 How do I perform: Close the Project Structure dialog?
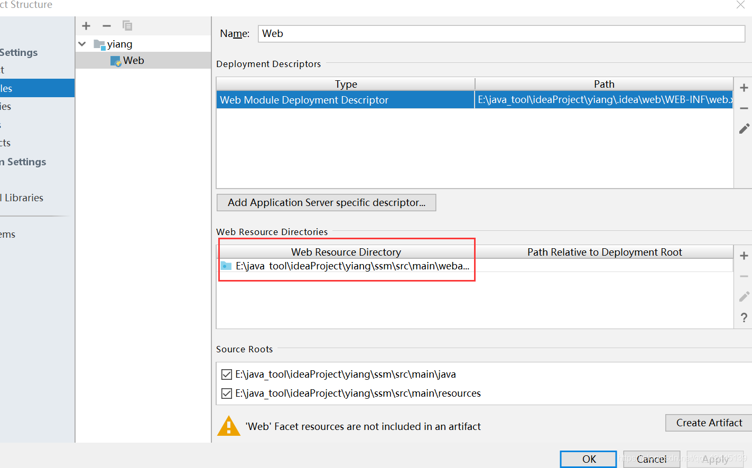tap(740, 5)
